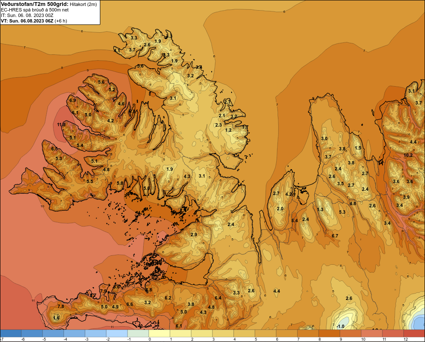The width and height of the screenshot is (425, 342).
Task: Click the 1.6 temperature value
Action: click(x=56, y=318)
